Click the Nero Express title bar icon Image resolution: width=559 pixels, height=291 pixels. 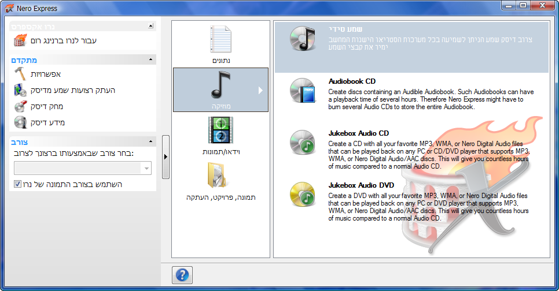(x=9, y=8)
